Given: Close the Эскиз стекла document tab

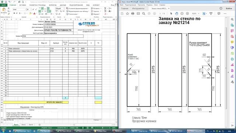Looking at the screenshot, I should (x=169, y=8).
